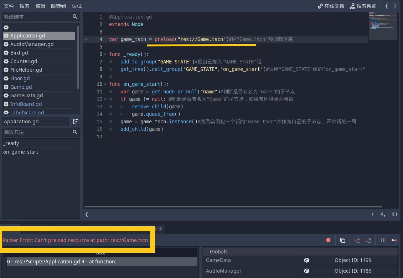Toggle alphabetical sorting of the method list
The width and height of the screenshot is (403, 278).
pos(75,122)
